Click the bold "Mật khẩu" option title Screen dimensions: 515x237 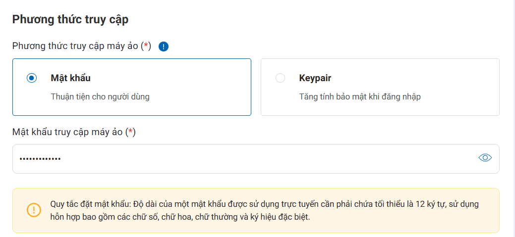[70, 78]
